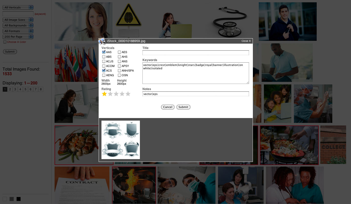Jump to results page 8
The height and width of the screenshot is (204, 351).
point(41,89)
